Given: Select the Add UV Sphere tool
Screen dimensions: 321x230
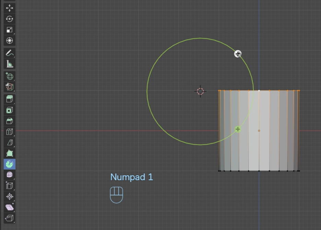Looking at the screenshot, I should pyautogui.click(x=9, y=76).
